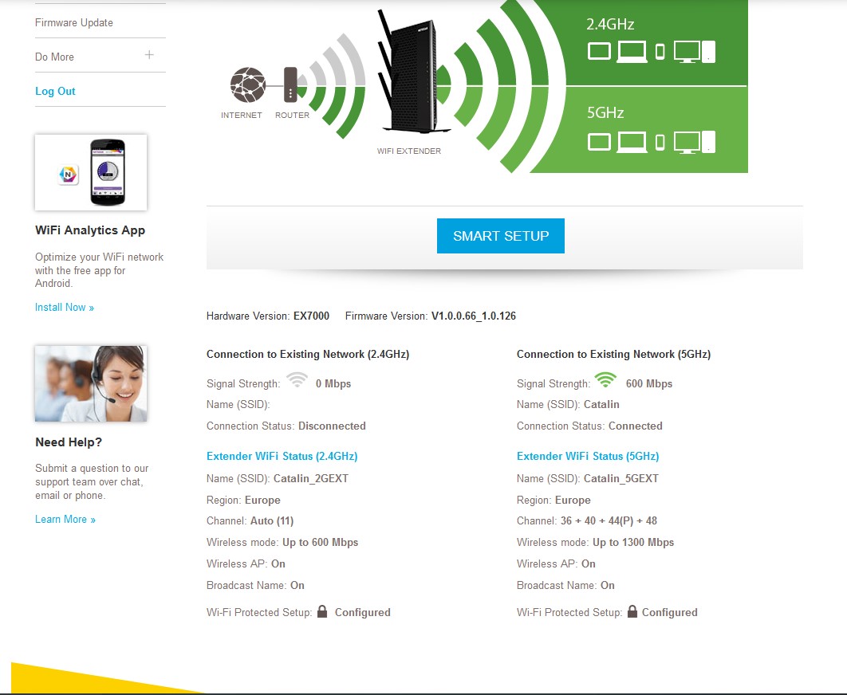Click the hardware version EX7000 text
Screen dimensions: 847x695
tap(311, 316)
